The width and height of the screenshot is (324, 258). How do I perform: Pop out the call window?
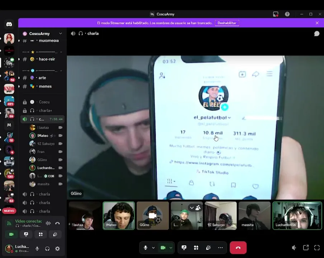[306, 248]
